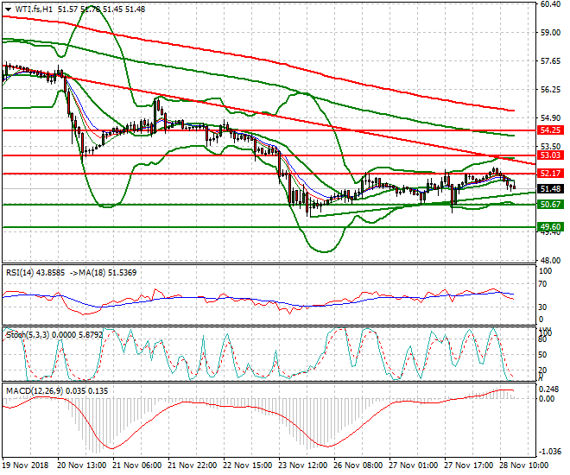Image resolution: width=570 pixels, height=475 pixels.
Task: Click the MACD scale value -1.036
Action: pyautogui.click(x=548, y=452)
